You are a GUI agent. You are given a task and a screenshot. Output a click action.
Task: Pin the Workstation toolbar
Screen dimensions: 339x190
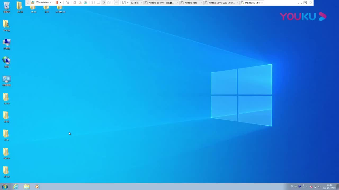[28, 2]
